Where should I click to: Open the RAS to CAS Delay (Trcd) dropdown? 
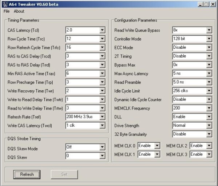[102, 56]
